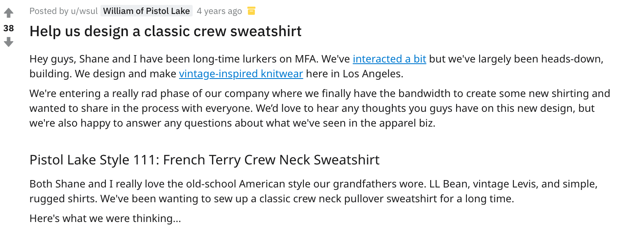The image size is (620, 245).
Task: Click the 4 years ago timestamp
Action: click(x=219, y=11)
